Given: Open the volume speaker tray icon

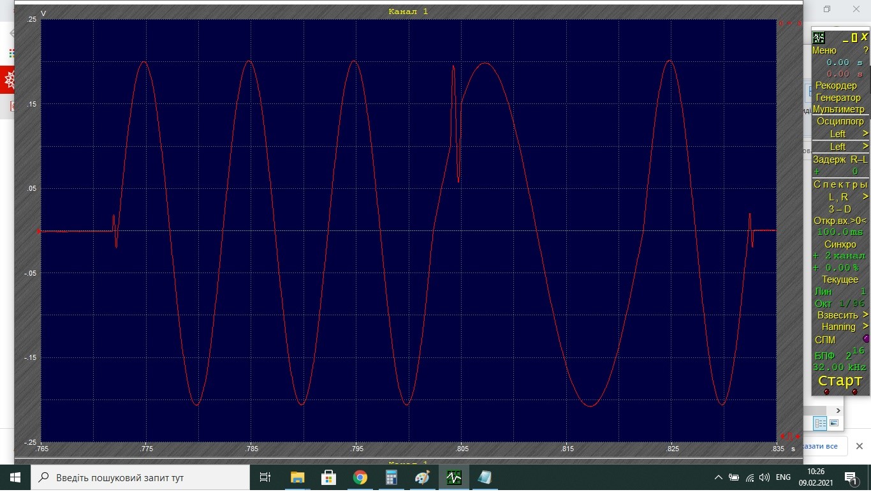Looking at the screenshot, I should 765,477.
